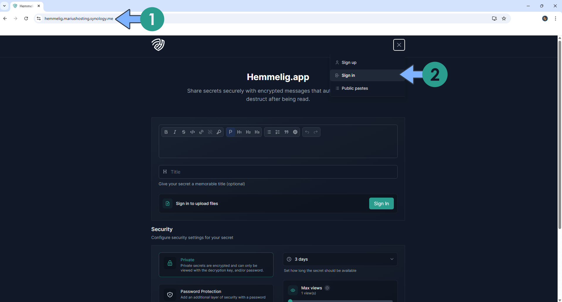Viewport: 562px width, 302px height.
Task: Redo the last edit
Action: [x=316, y=132]
